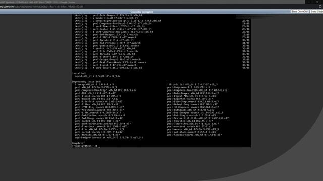Click perl-Digest-MD5.x86_64 in the dependency list
Image resolution: width=323 pixels, height=181 pixels.
click(191, 96)
